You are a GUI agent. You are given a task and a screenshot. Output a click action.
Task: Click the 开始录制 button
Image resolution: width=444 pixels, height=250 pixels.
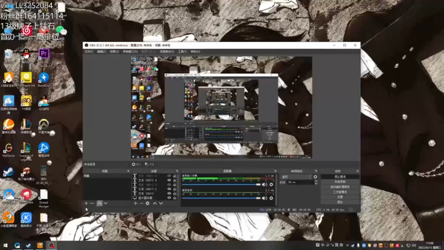click(340, 182)
